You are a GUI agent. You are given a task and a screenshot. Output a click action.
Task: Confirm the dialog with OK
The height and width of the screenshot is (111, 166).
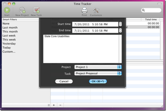98,81
